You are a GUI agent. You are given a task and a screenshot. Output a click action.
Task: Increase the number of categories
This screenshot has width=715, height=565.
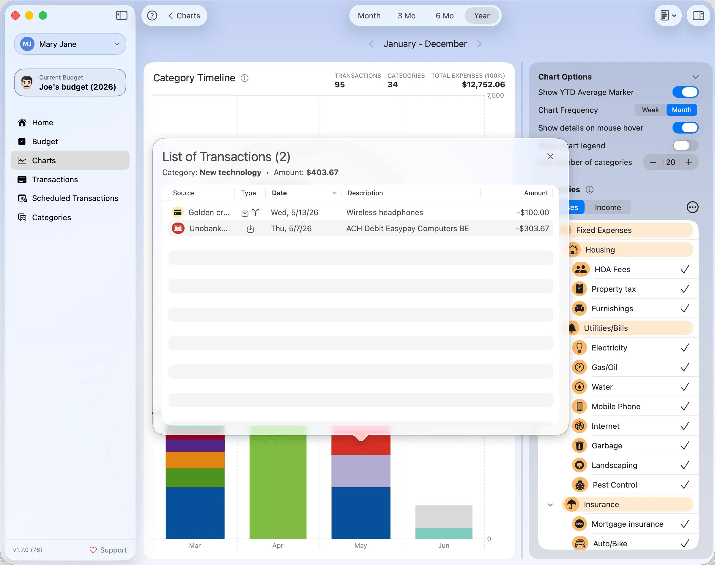coord(689,162)
